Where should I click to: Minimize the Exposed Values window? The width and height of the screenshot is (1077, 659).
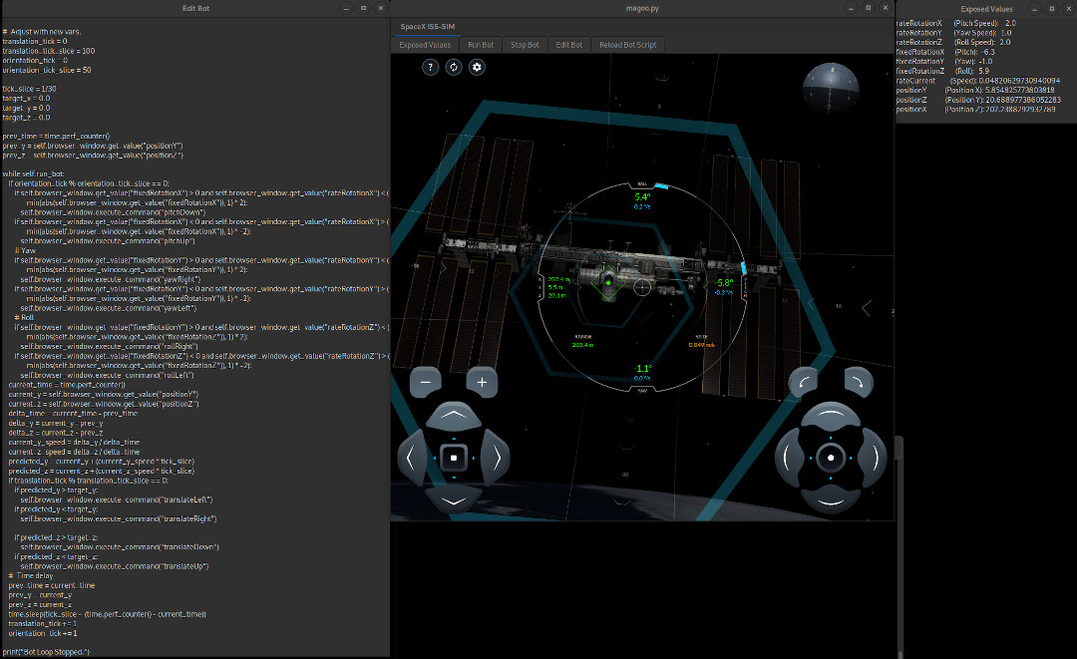1034,9
